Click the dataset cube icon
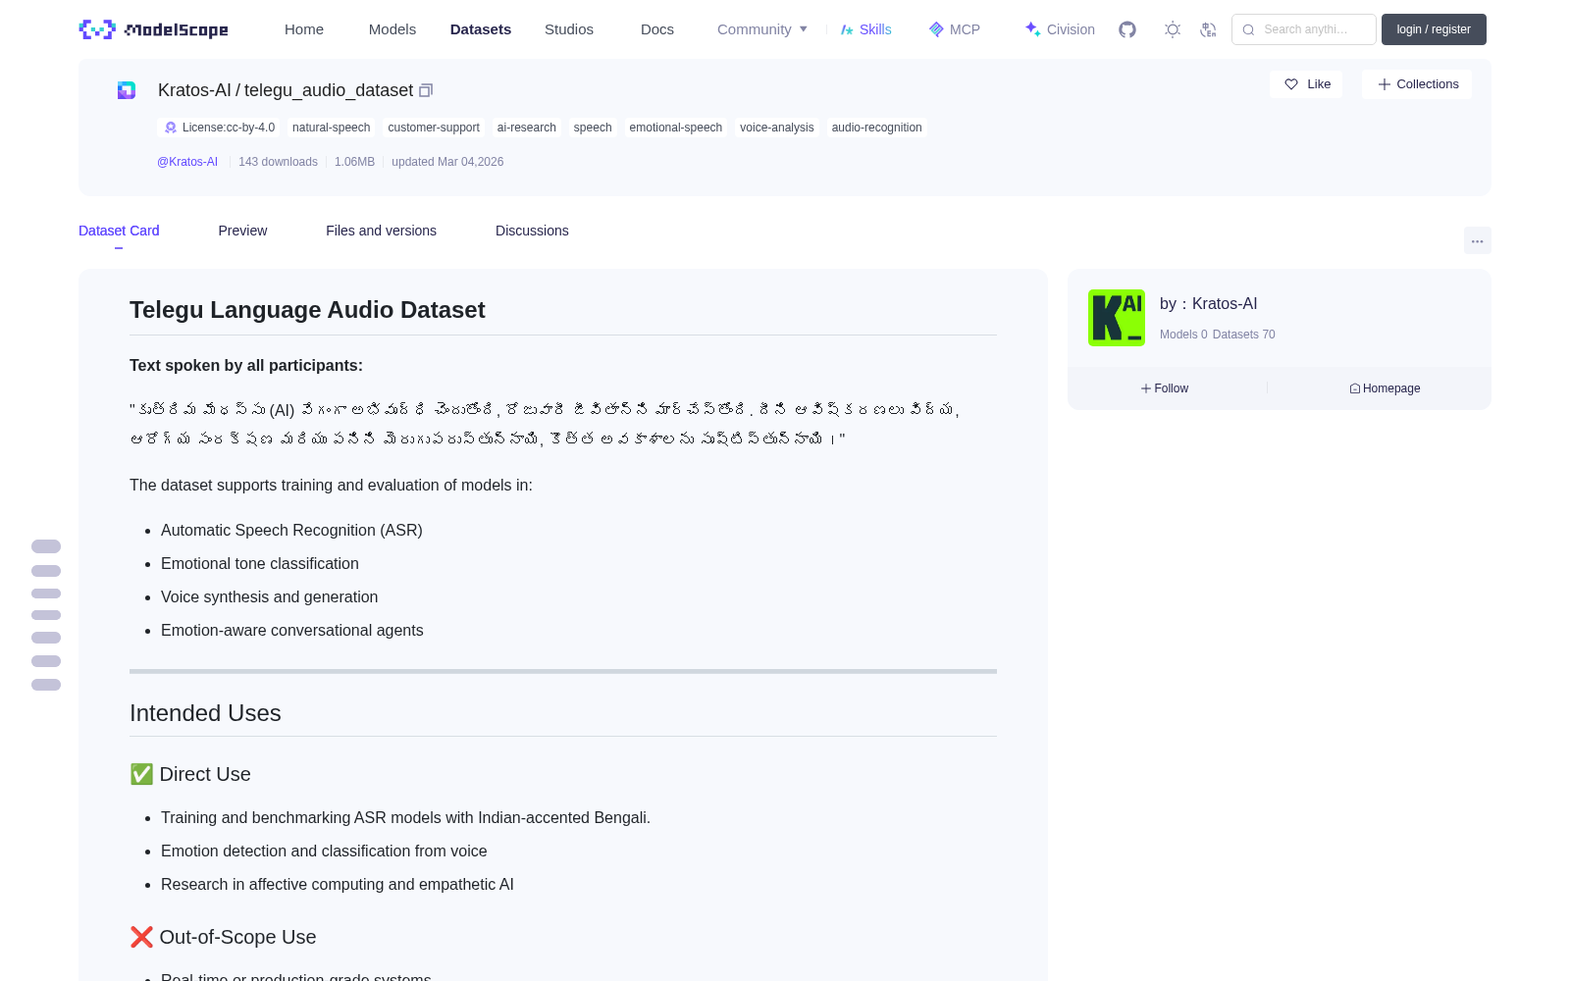The height and width of the screenshot is (981, 1570). [x=127, y=90]
